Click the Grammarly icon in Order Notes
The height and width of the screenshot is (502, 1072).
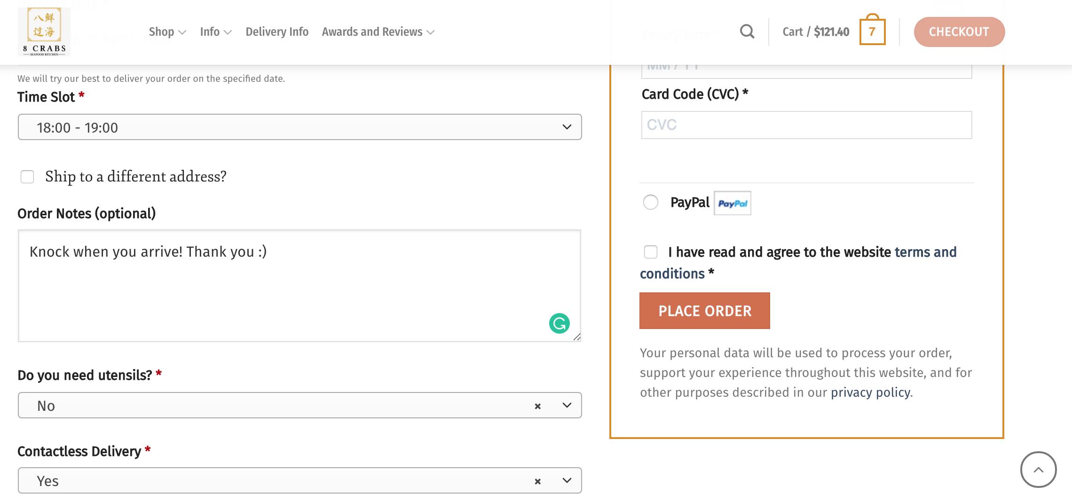click(x=559, y=323)
